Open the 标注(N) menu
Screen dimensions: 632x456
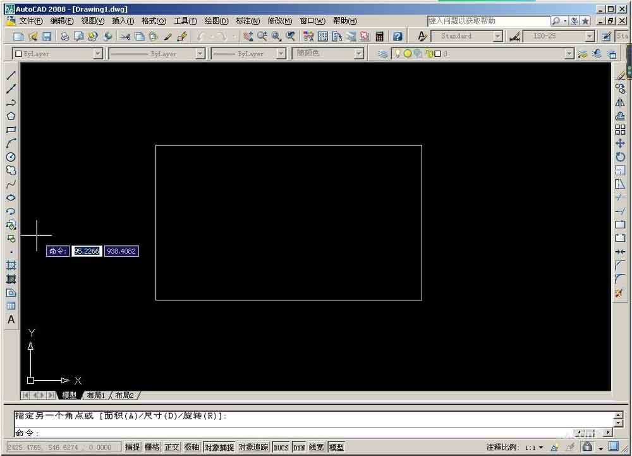pyautogui.click(x=248, y=21)
